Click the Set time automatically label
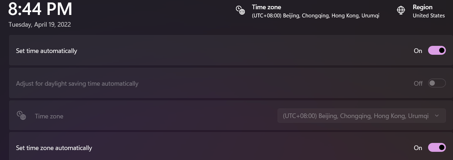Image resolution: width=453 pixels, height=160 pixels. (47, 50)
